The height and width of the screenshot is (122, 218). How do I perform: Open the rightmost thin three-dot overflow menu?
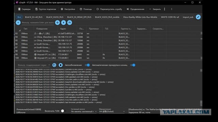(172, 9)
